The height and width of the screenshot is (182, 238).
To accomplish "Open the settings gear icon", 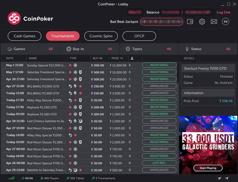I will click(202, 22).
